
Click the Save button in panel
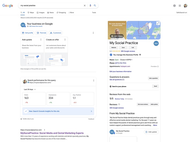[123, 48]
